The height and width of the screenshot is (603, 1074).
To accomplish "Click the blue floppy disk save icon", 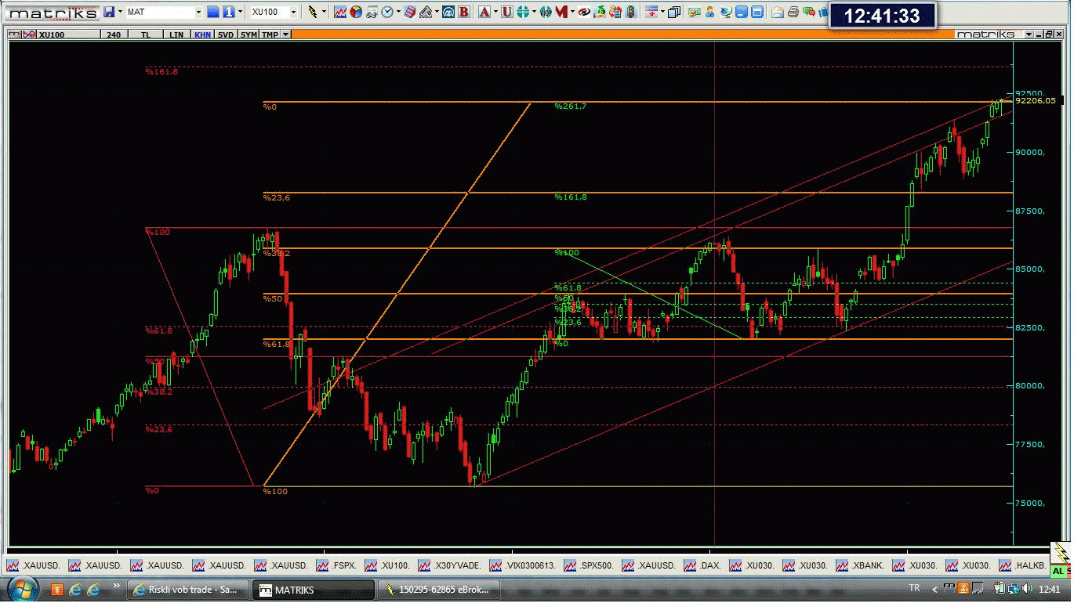I will 109,12.
